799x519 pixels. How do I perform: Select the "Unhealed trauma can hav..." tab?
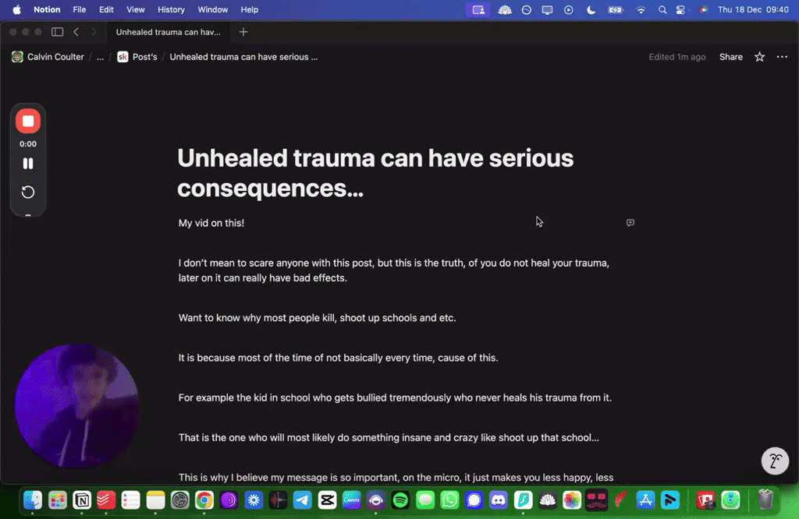pos(169,32)
